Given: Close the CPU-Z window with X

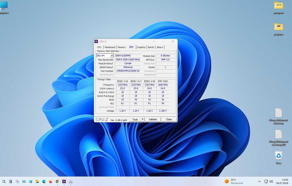Looking at the screenshot, I should [x=173, y=41].
